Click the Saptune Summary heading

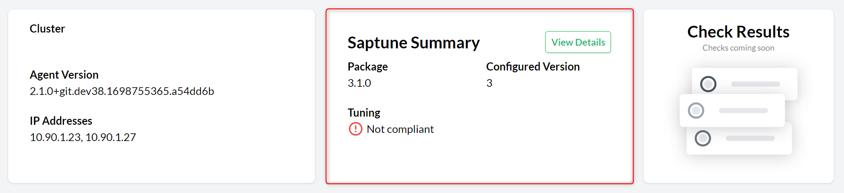[x=413, y=42]
